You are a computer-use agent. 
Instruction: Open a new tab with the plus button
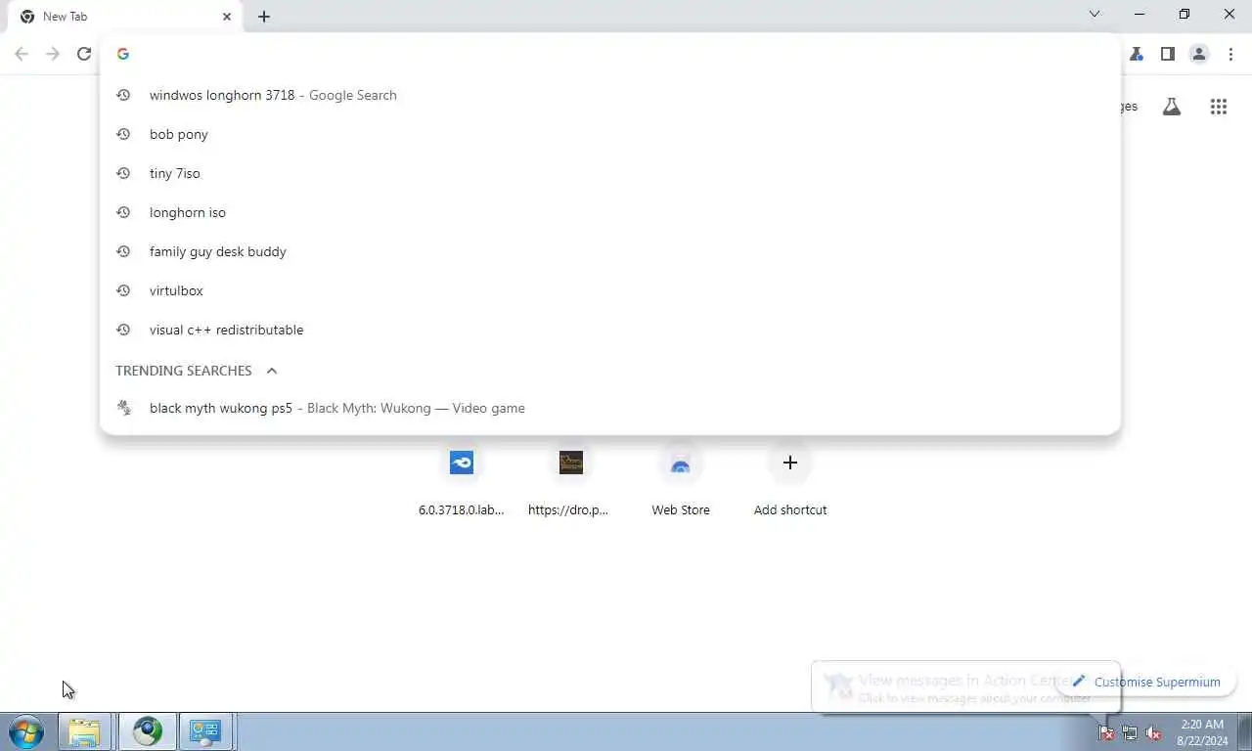[264, 17]
